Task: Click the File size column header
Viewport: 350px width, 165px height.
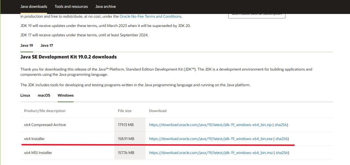Action: click(x=125, y=111)
